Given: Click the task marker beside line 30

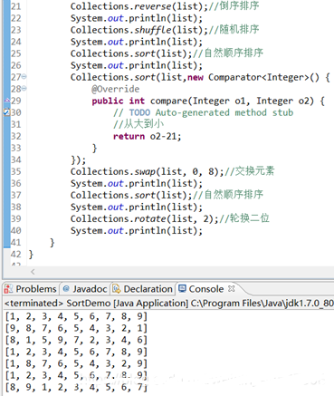Looking at the screenshot, I should [6, 112].
